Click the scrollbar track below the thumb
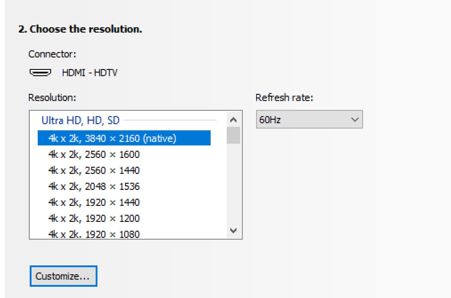Viewport: 451px width, 298px height. pos(233,184)
